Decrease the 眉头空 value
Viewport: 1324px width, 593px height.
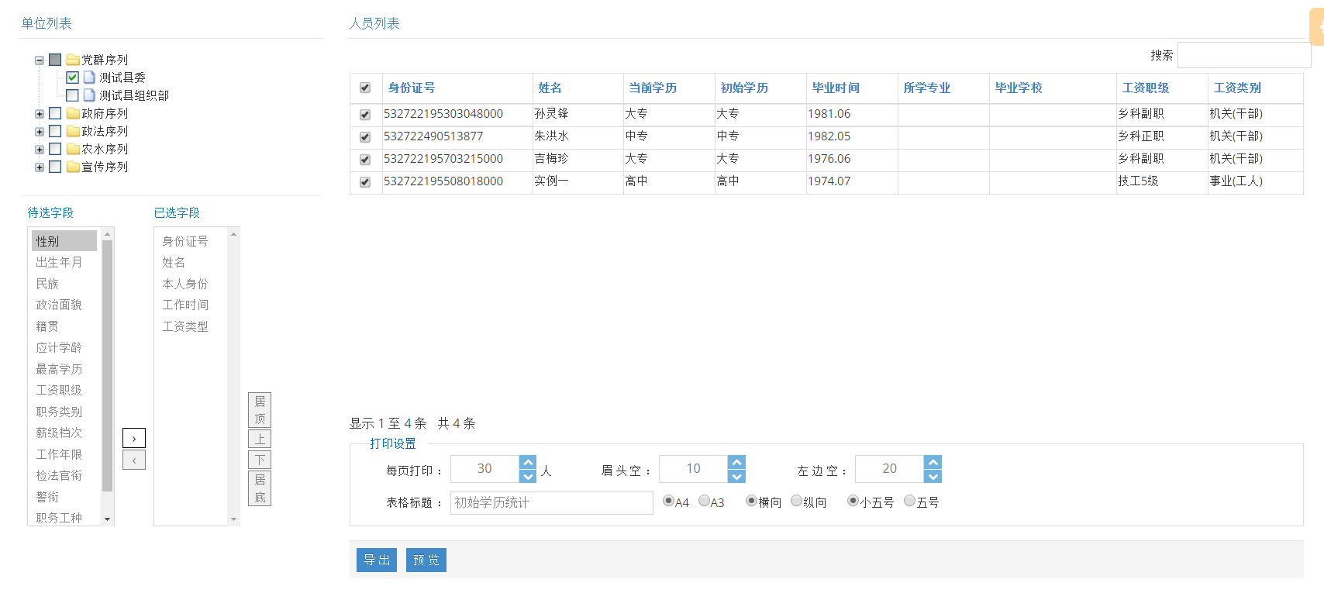(x=737, y=476)
